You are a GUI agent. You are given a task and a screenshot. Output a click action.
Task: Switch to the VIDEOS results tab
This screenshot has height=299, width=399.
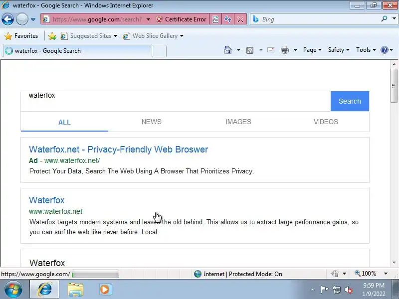326,122
